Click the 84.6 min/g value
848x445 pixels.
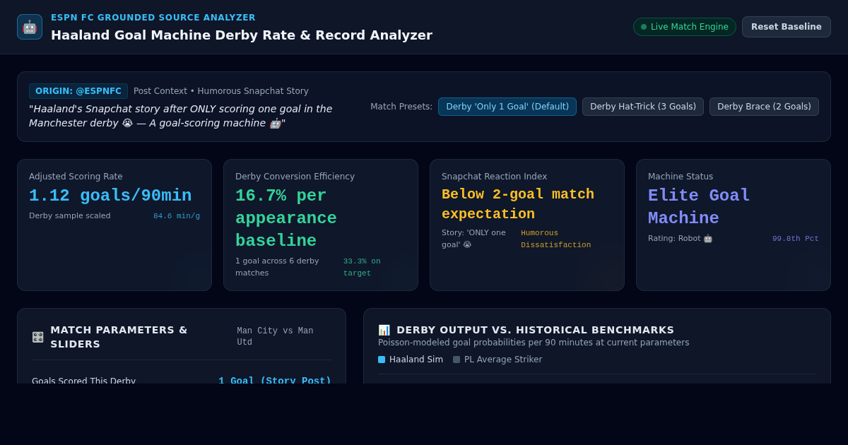(177, 216)
